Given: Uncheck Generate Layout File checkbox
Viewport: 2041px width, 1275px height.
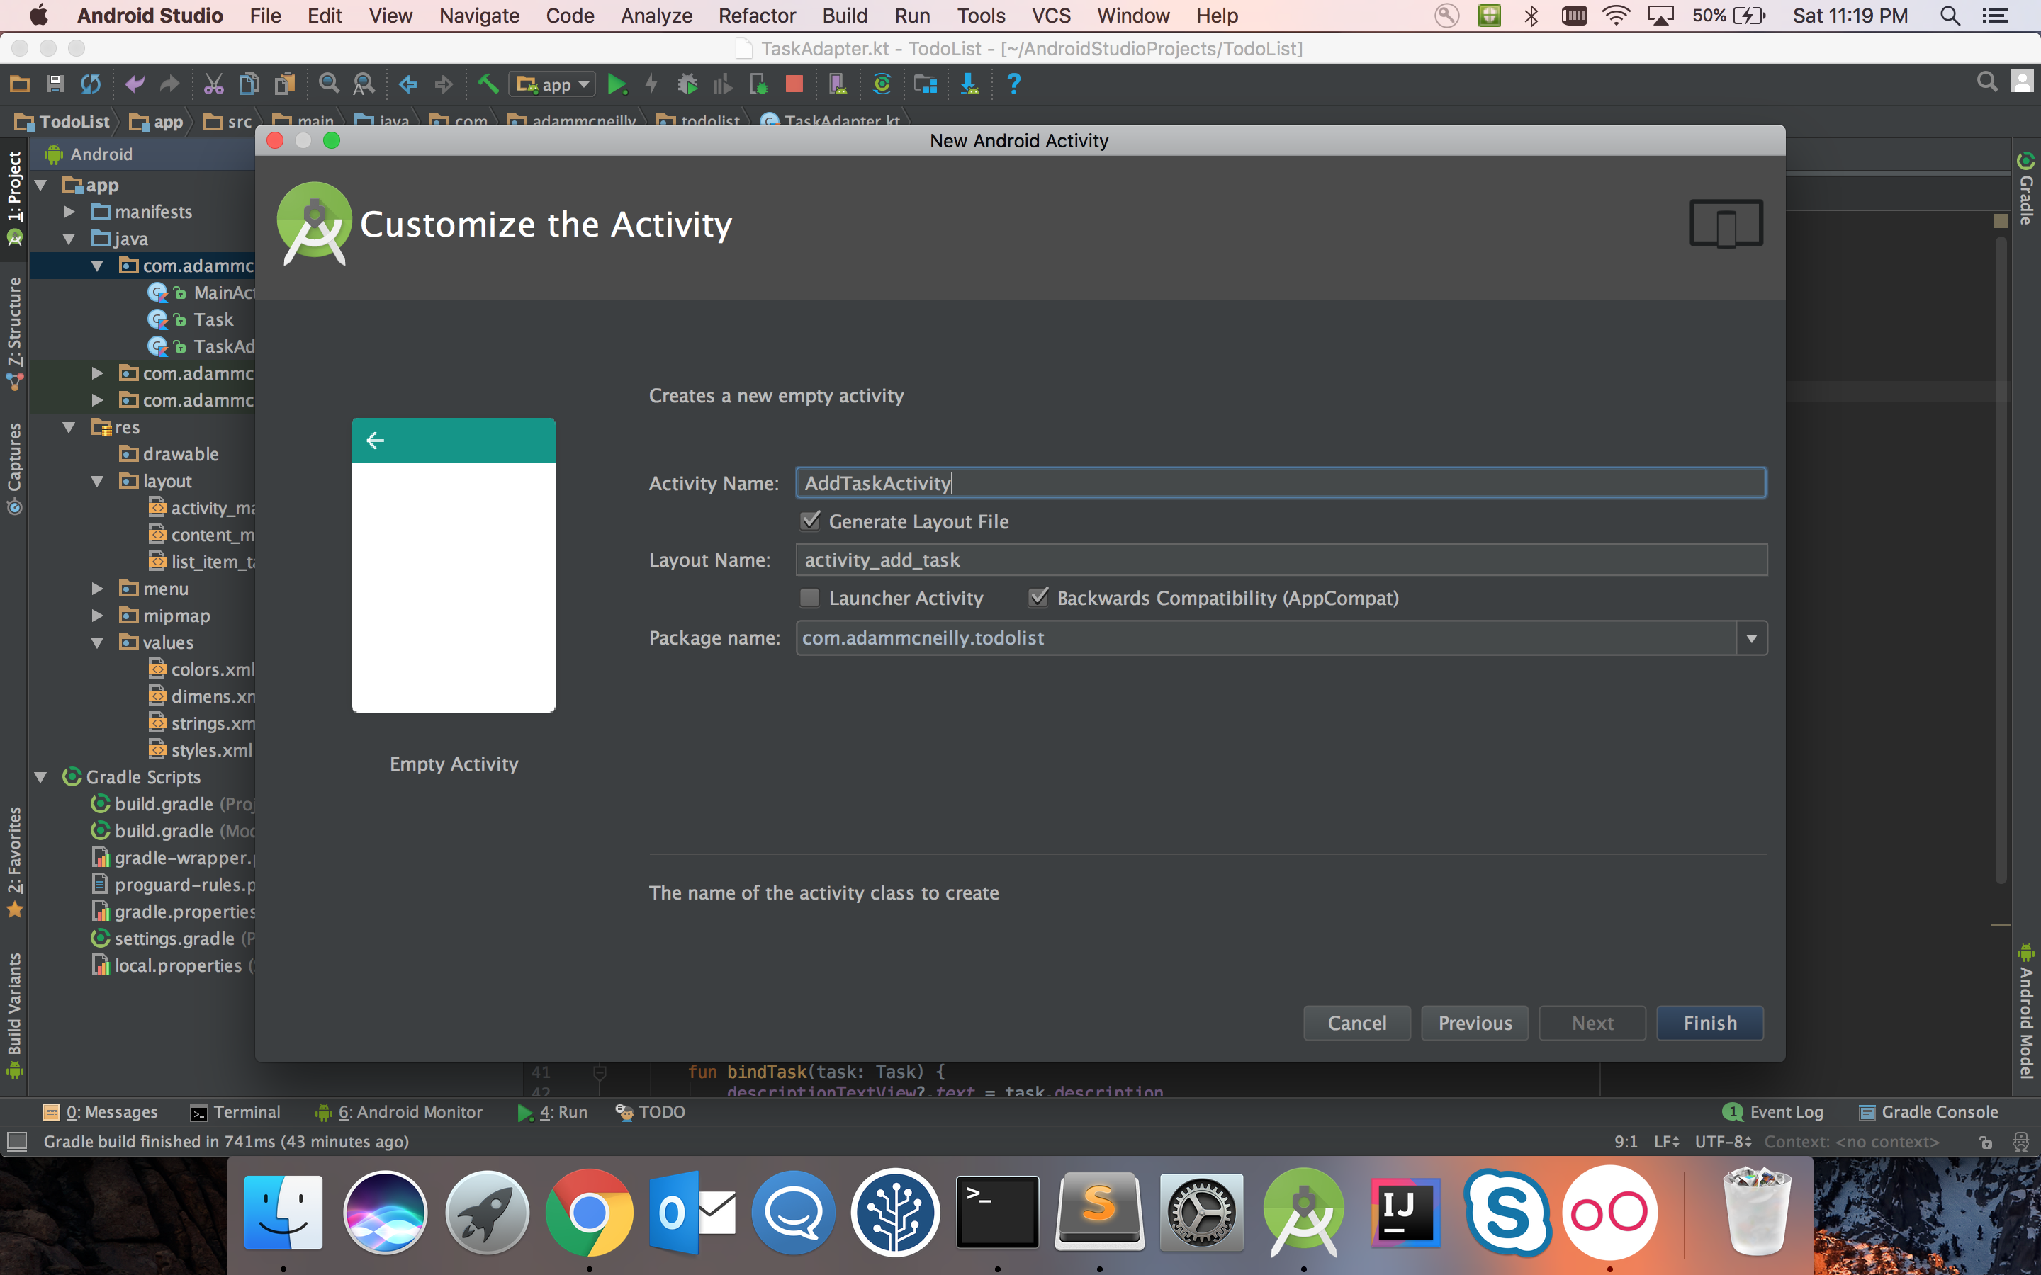Looking at the screenshot, I should (811, 521).
